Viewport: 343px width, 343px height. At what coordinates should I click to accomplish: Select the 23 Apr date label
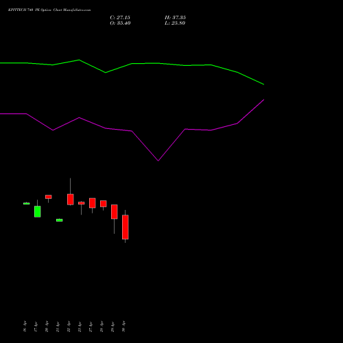pos(80,327)
